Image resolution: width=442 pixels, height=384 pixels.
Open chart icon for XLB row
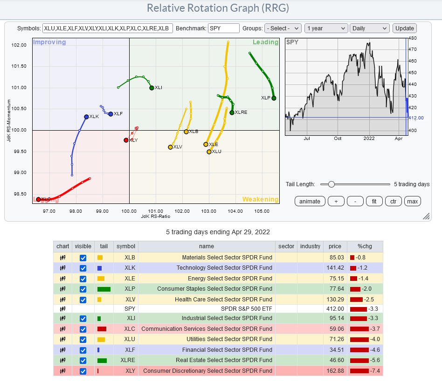coord(62,258)
